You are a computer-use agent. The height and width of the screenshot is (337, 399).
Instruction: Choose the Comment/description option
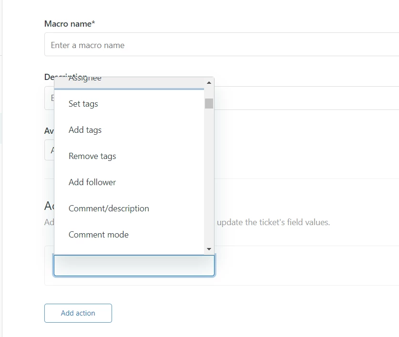(x=109, y=208)
